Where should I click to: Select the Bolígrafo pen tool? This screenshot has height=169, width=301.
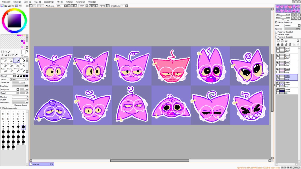pyautogui.click(x=4, y=60)
